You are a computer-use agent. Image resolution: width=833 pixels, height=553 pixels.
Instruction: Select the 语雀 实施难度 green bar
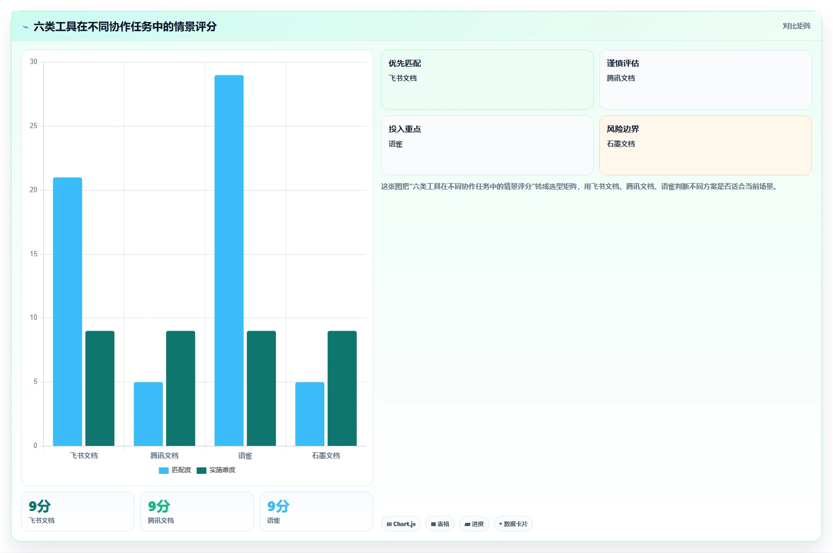pos(261,388)
